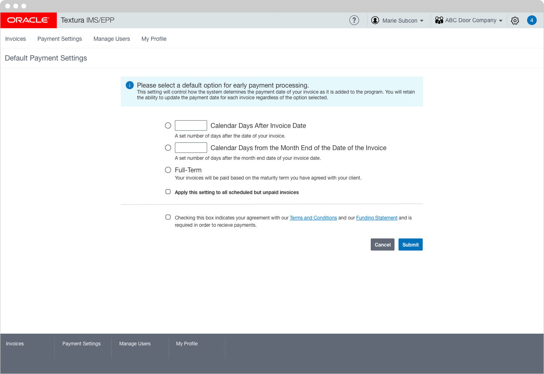Click the company people icon beside ABC Door Company
The height and width of the screenshot is (374, 544).
tap(439, 20)
